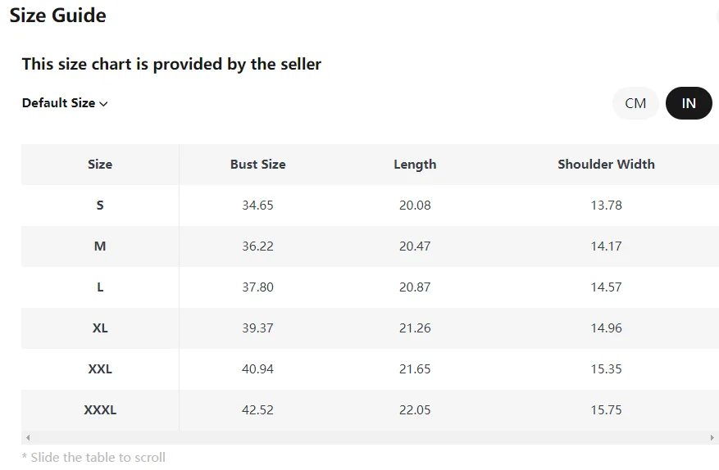Select the M size row label
Screen dimensions: 719x470
point(100,246)
